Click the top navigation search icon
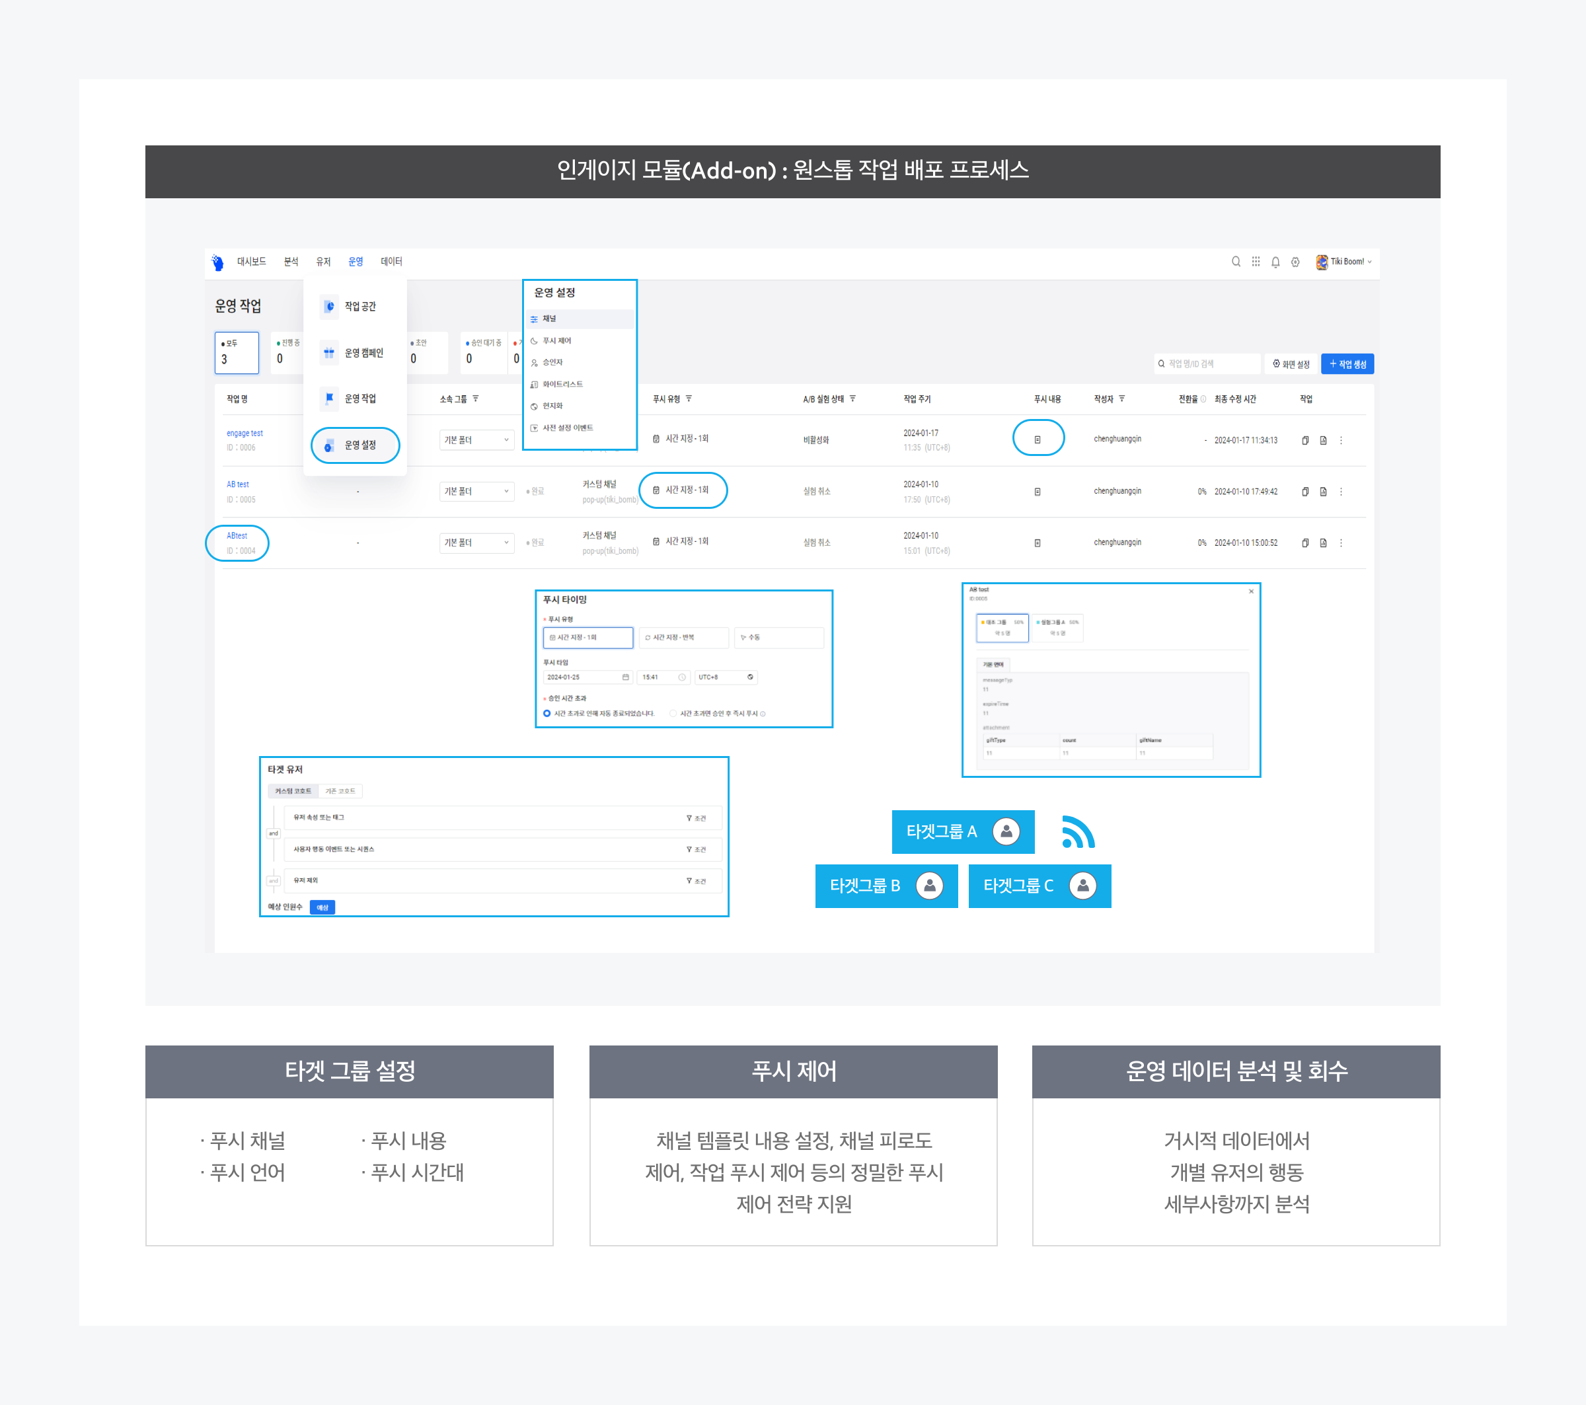 (1235, 262)
